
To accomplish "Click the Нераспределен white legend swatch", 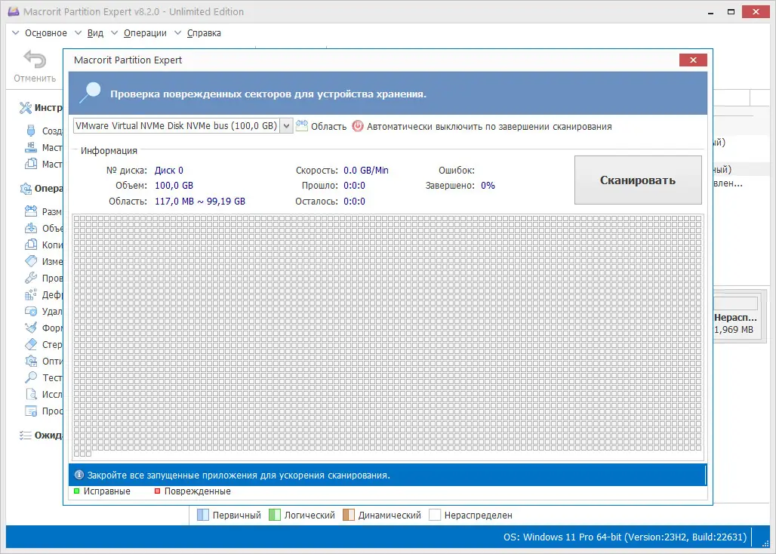I will [x=435, y=515].
